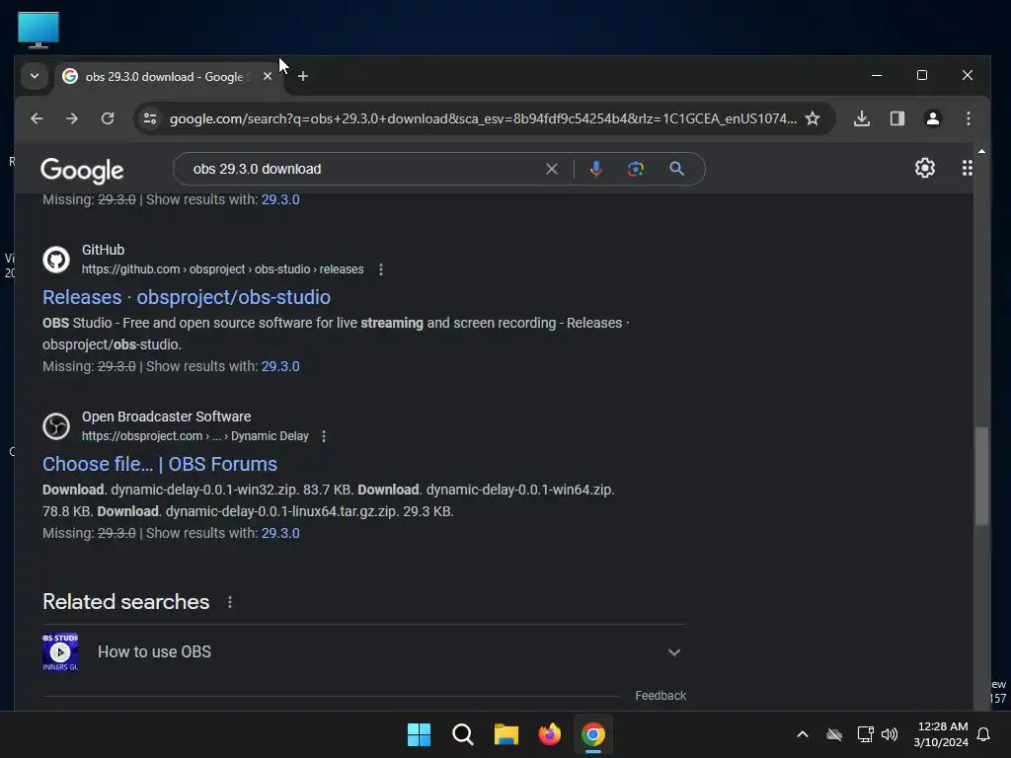Click network display icon in tray
1011x758 pixels.
click(x=865, y=734)
